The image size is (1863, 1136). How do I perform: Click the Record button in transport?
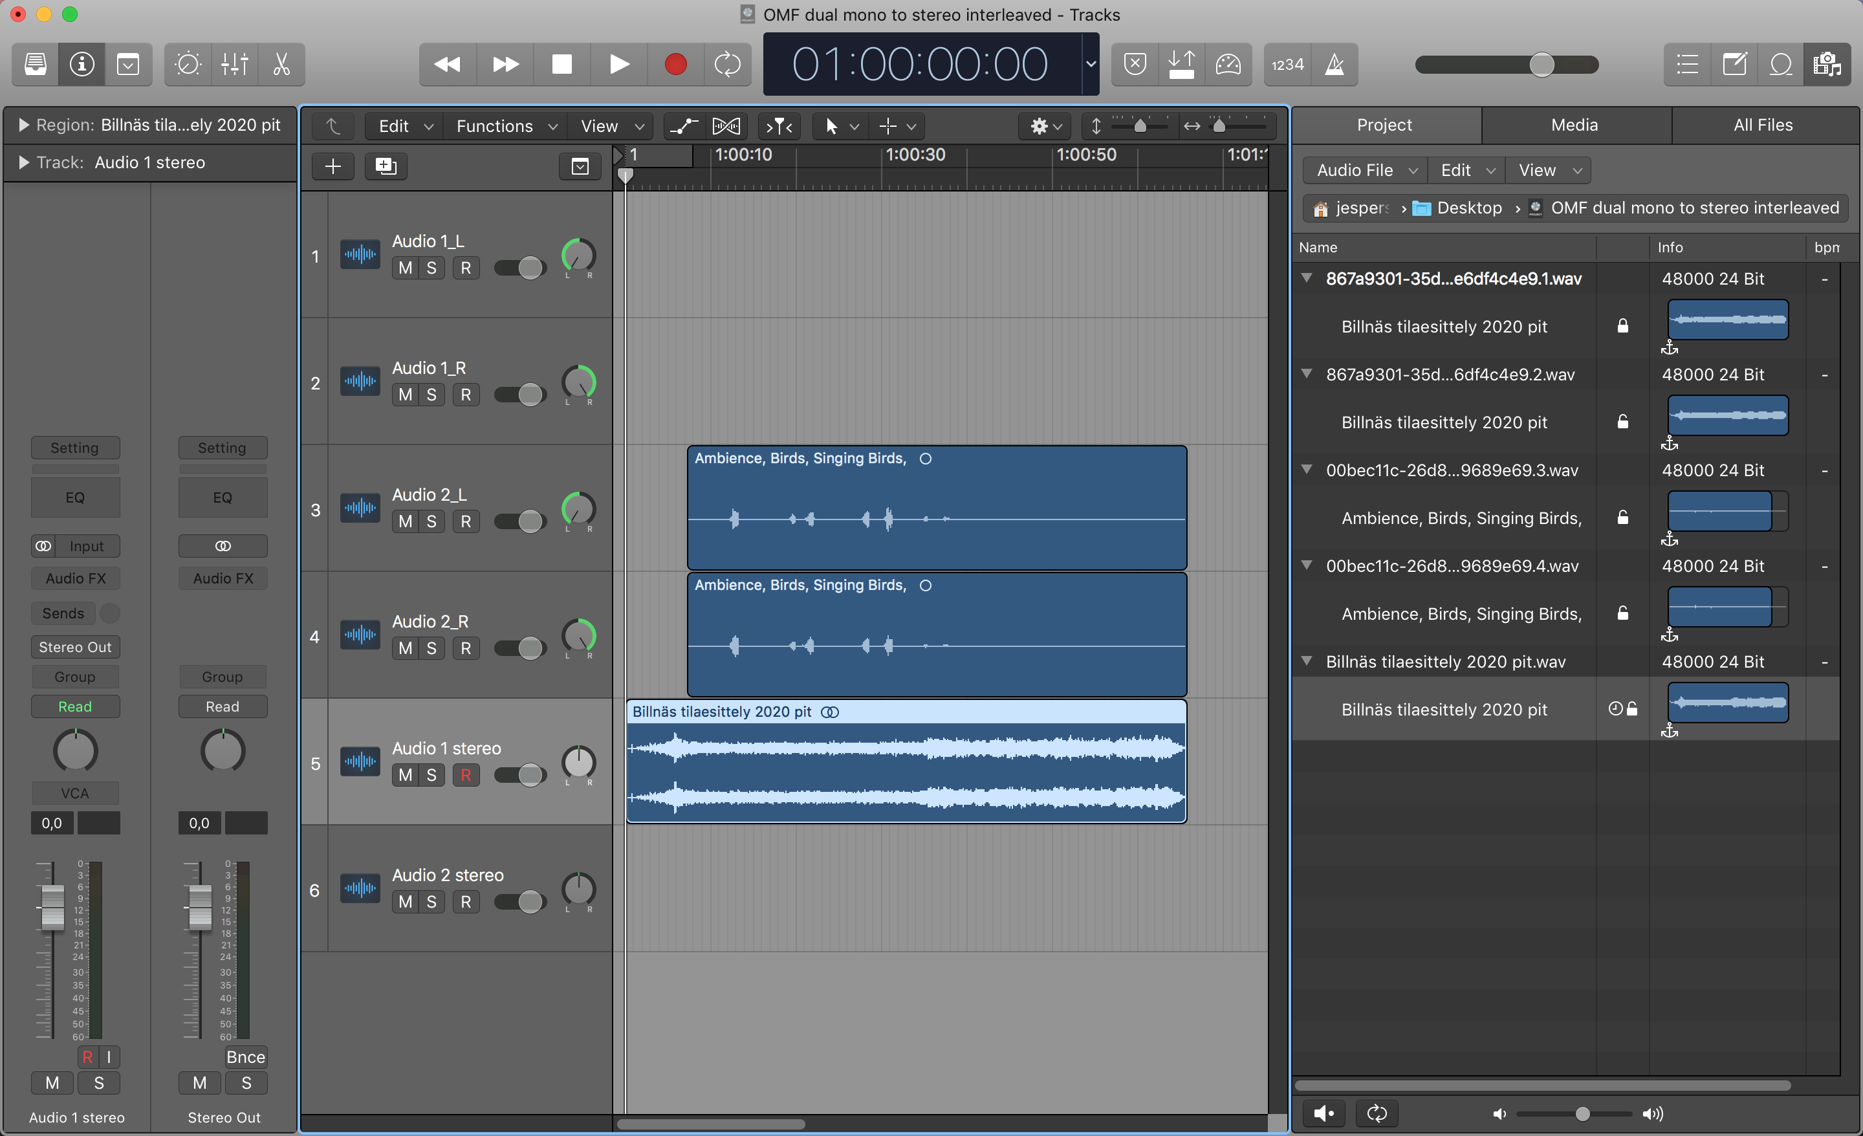[675, 64]
